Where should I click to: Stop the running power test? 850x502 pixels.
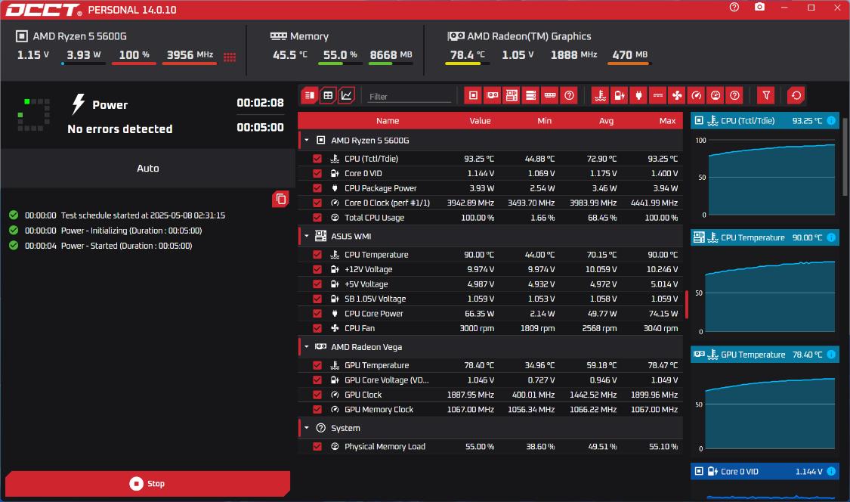[147, 484]
